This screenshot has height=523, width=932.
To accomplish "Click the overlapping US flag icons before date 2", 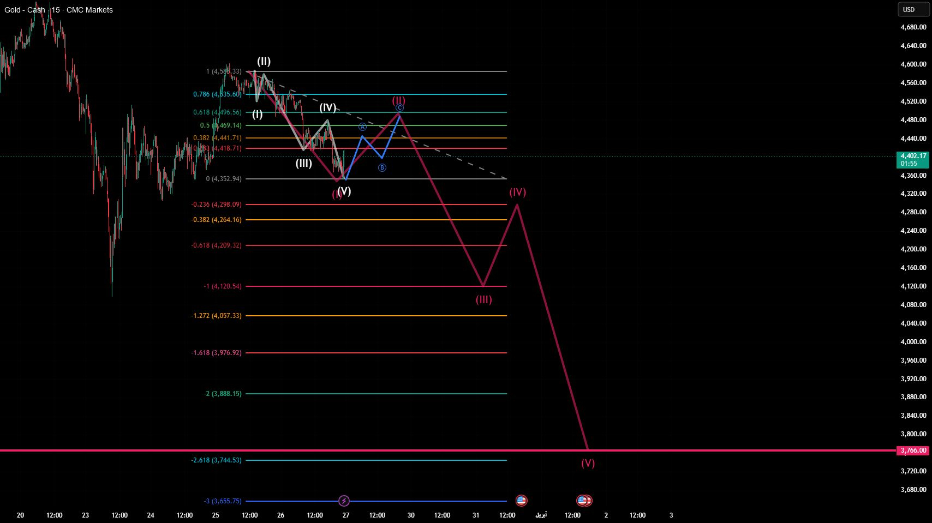I will (x=584, y=500).
